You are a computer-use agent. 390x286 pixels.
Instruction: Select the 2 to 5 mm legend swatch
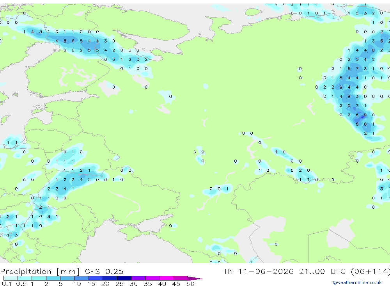tap(53, 278)
